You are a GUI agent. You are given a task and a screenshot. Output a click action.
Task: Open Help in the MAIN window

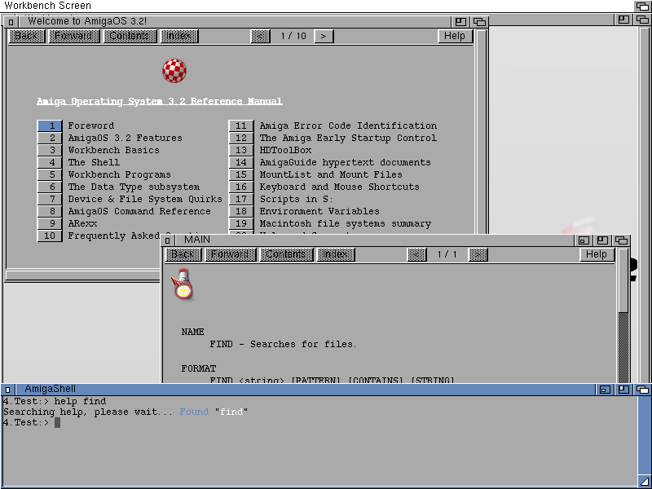597,254
